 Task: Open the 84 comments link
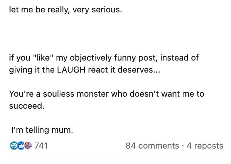(x=152, y=146)
